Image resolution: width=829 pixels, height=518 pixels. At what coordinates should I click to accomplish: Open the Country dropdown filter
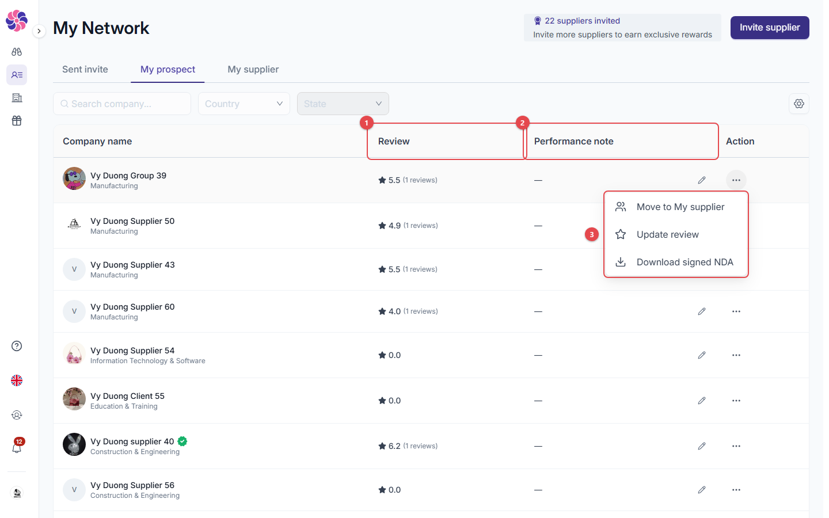tap(244, 104)
